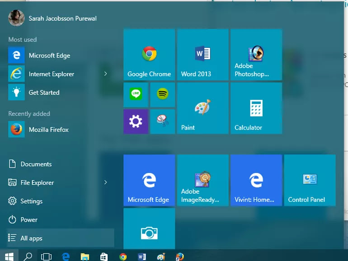Expand the File Explorer jump list arrow
Screen dimensions: 348x261
coord(106,182)
